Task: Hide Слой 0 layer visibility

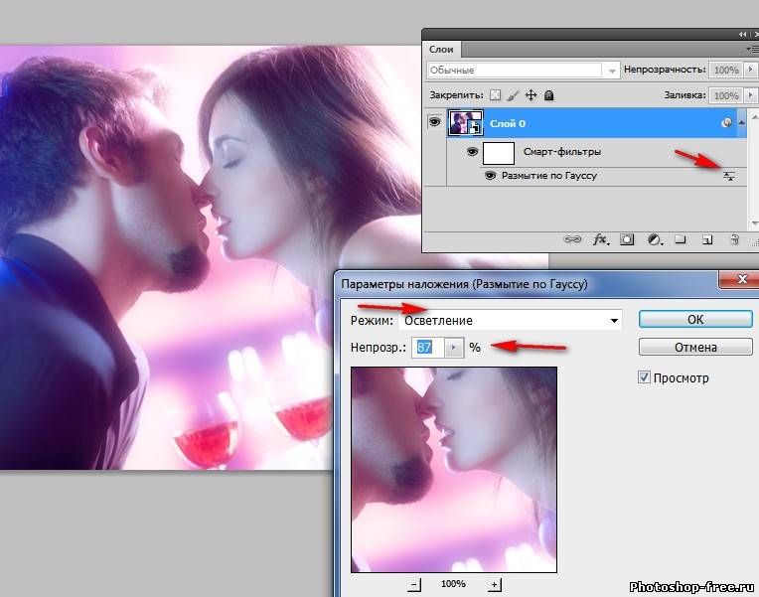Action: point(434,122)
